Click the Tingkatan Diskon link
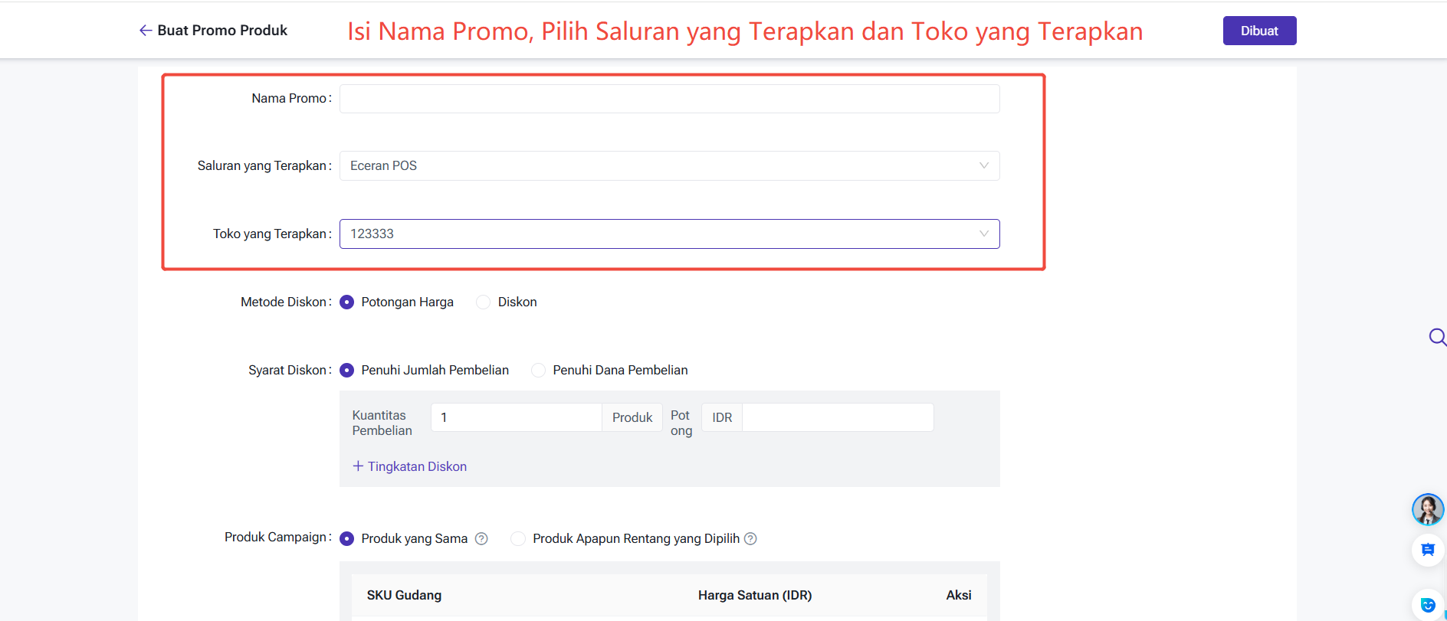Viewport: 1447px width, 621px height. point(417,466)
